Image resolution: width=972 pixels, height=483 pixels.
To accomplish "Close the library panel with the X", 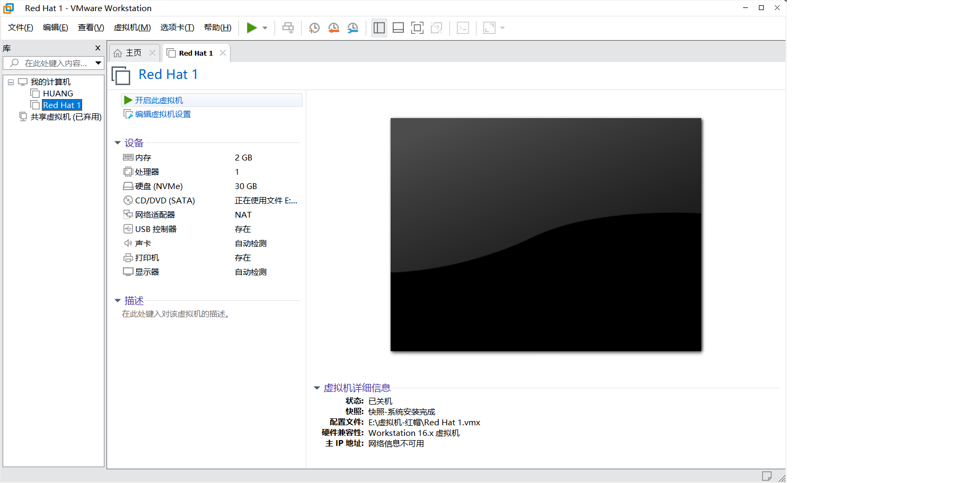I will point(98,48).
